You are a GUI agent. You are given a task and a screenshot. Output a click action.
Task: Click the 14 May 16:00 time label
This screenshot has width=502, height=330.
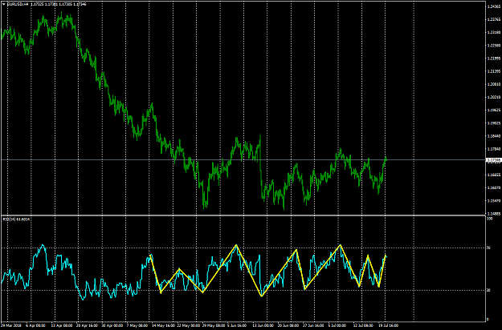163,325
